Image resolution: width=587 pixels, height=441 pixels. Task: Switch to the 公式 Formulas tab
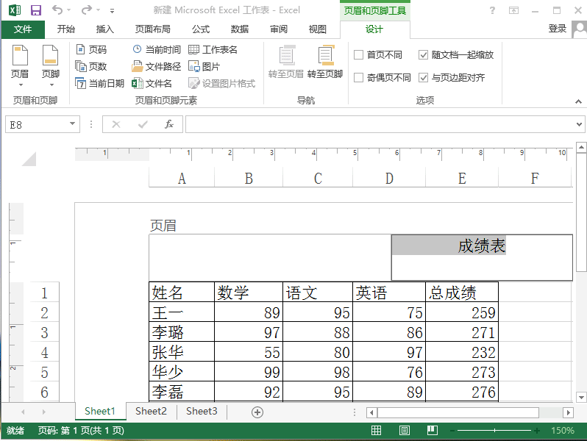coord(201,29)
